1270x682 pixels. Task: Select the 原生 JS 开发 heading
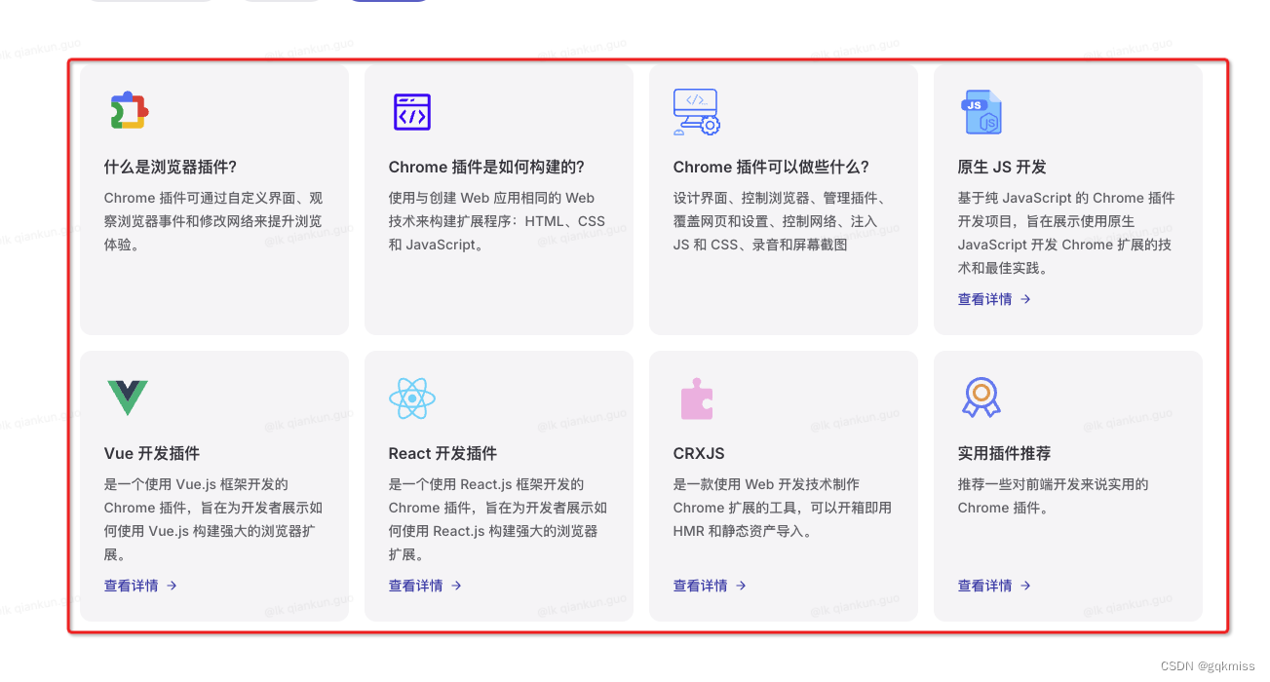[1002, 167]
